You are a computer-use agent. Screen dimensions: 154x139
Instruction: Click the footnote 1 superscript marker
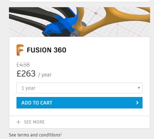61,134
